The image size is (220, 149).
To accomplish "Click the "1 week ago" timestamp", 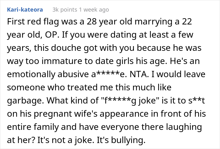I will pos(94,10).
